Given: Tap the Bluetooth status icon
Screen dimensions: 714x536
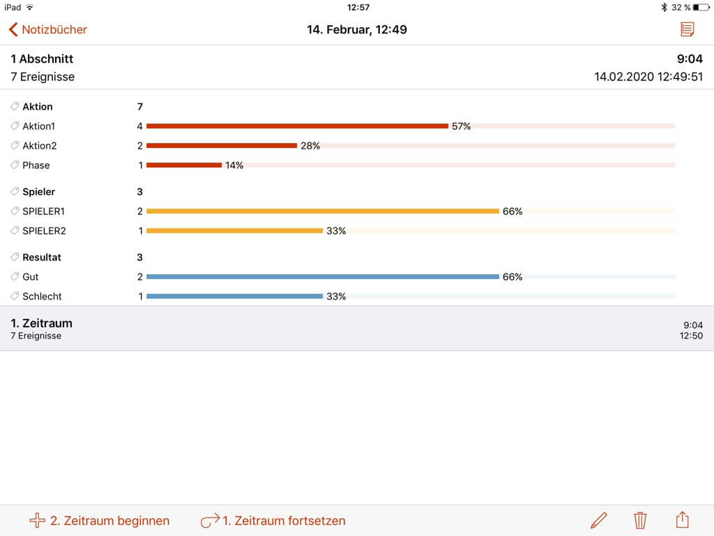Looking at the screenshot, I should coord(664,7).
